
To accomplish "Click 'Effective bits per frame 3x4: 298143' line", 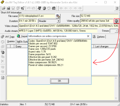I will [x=46, y=60].
